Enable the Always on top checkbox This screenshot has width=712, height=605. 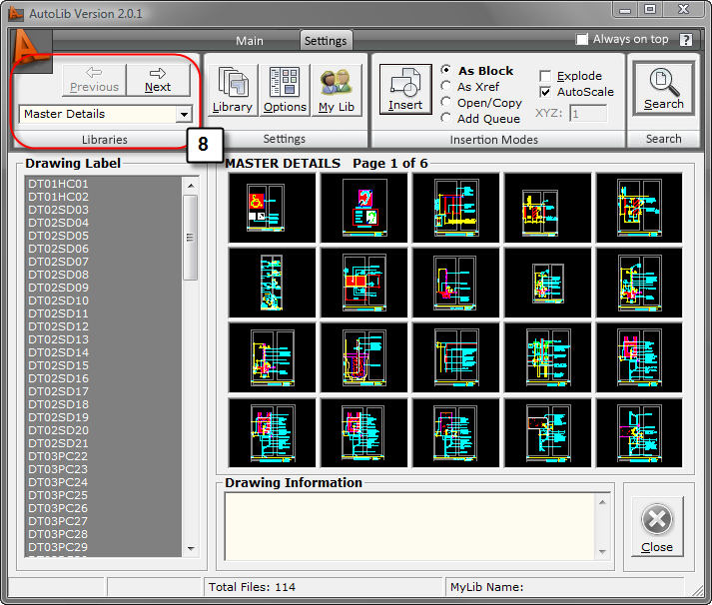point(581,39)
